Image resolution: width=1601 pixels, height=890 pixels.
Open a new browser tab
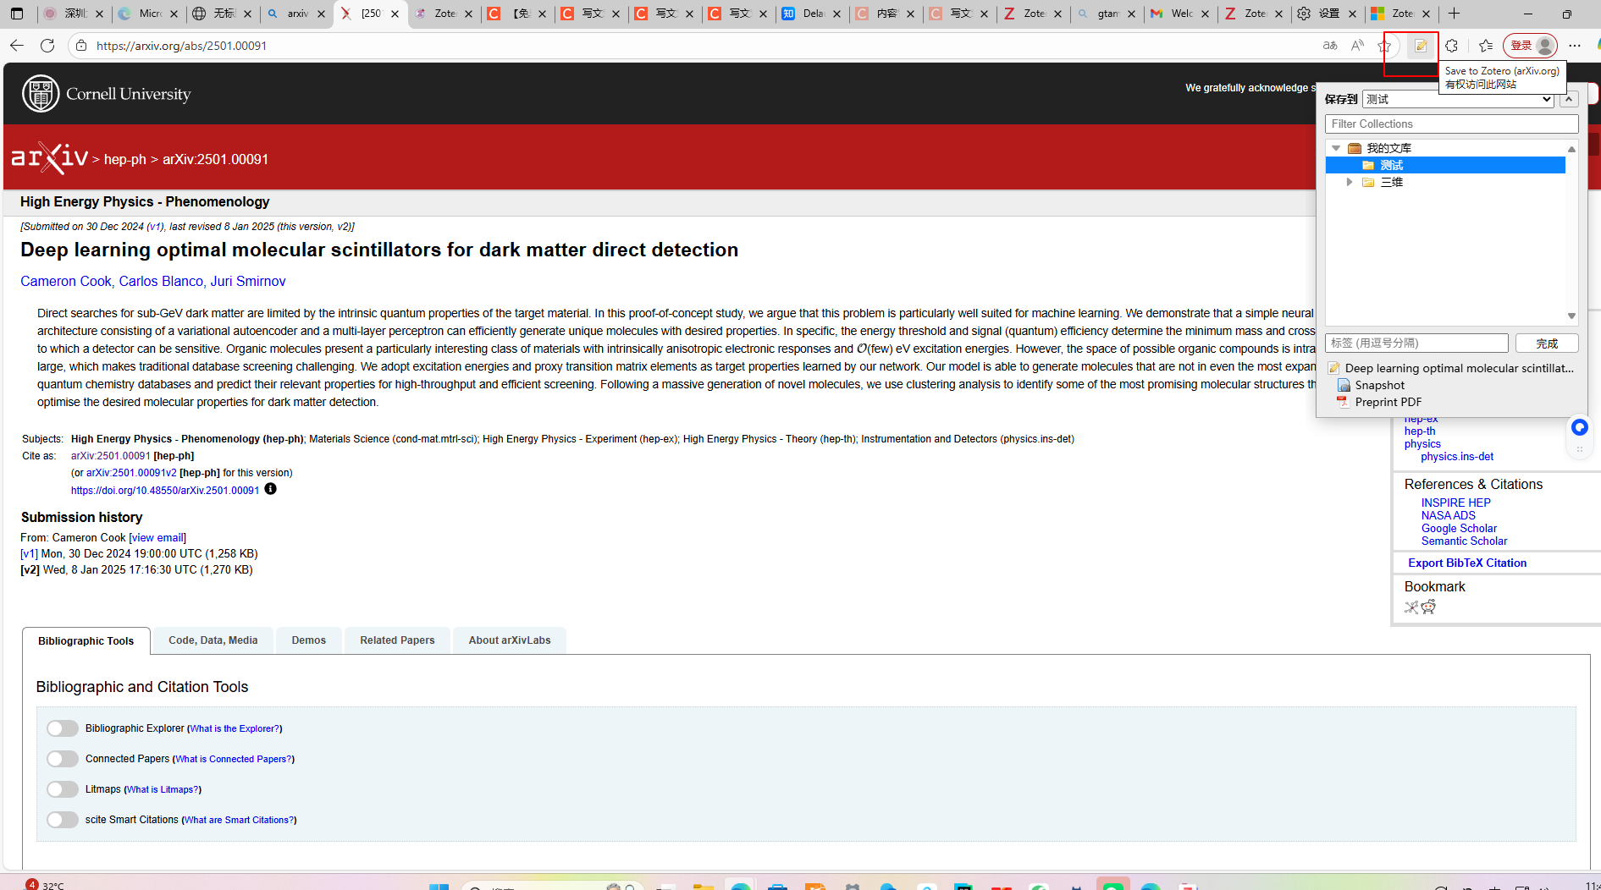[x=1455, y=14]
